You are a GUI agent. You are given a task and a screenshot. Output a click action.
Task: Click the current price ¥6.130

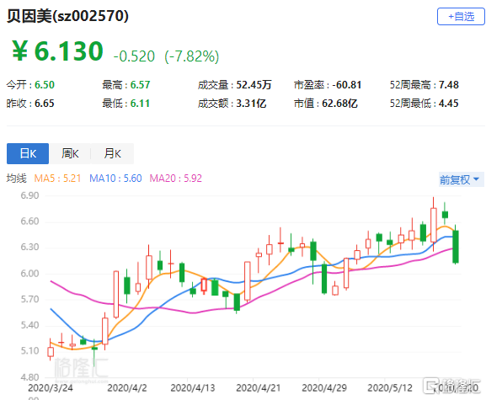pos(57,51)
